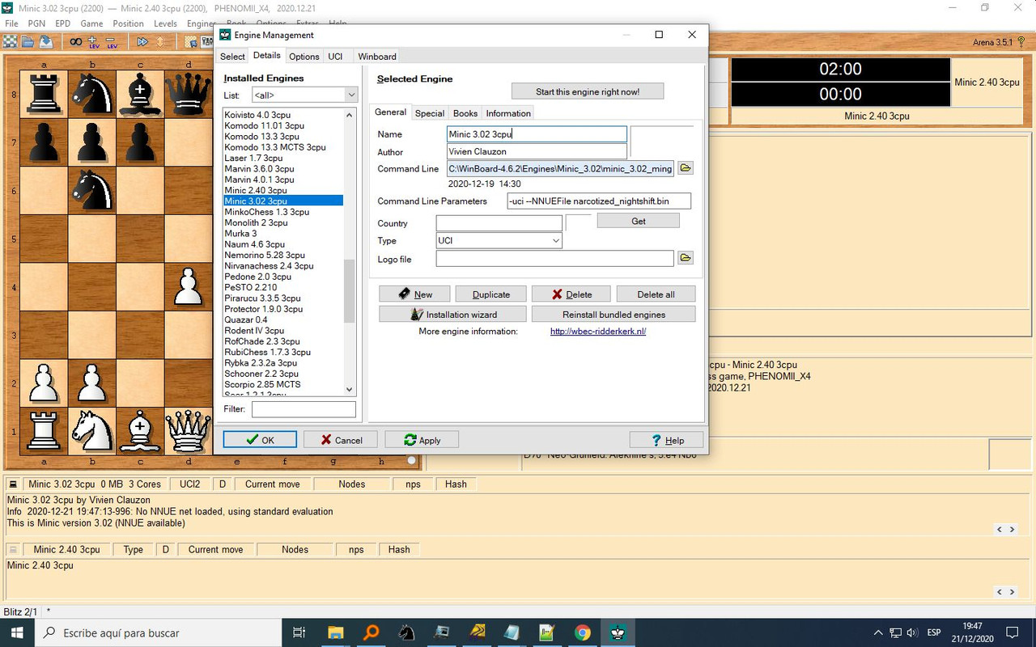Image resolution: width=1036 pixels, height=647 pixels.
Task: Click the New engine button
Action: 413,294
